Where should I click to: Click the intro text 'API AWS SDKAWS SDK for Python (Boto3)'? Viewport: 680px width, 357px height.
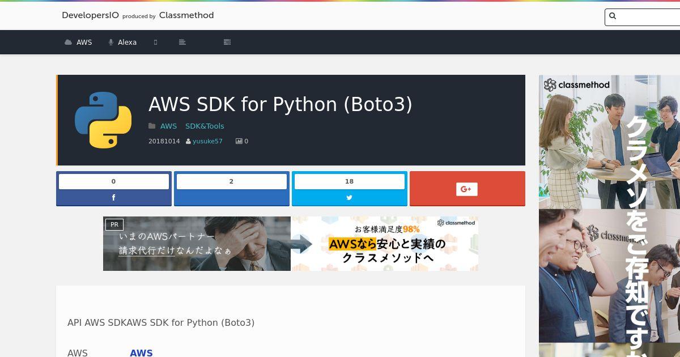[161, 322]
